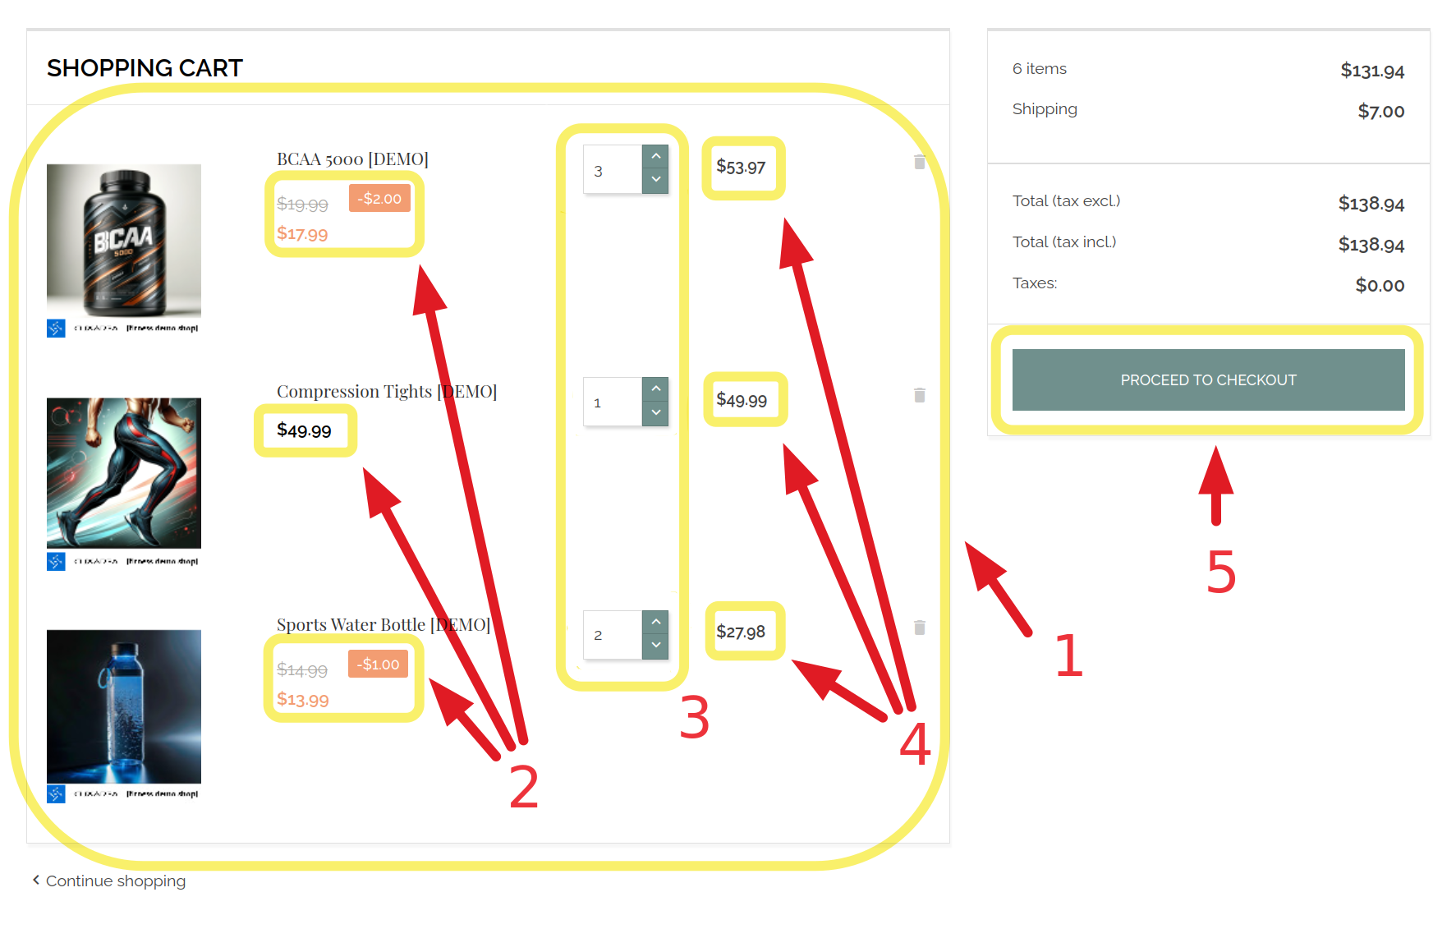The height and width of the screenshot is (929, 1456).
Task: Remove Sports Water Bottle via trash icon
Action: [920, 628]
